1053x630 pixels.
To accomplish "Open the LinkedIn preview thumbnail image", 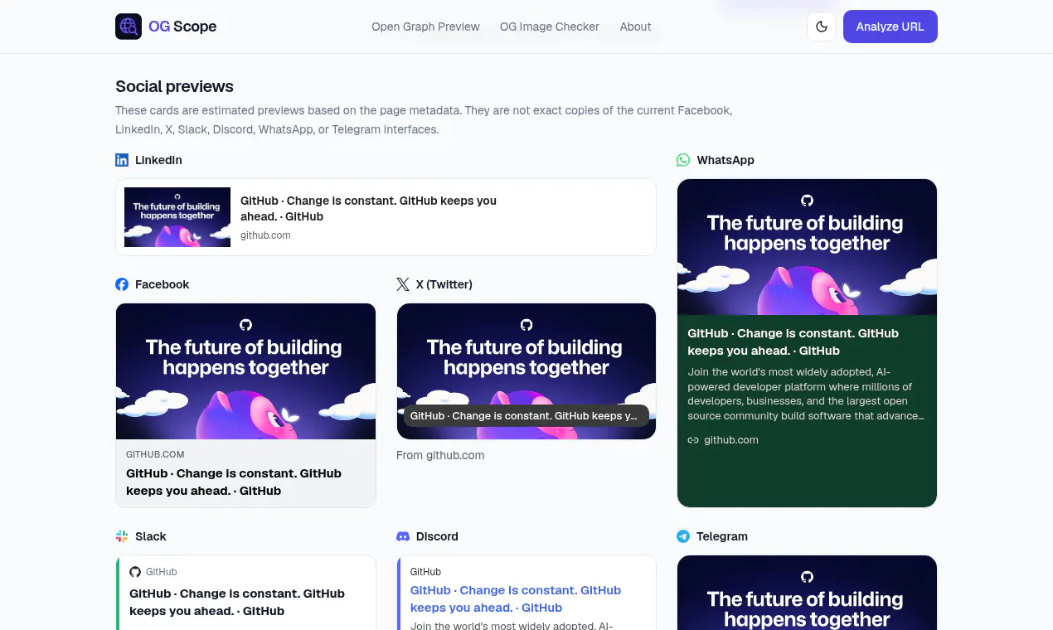I will [x=177, y=217].
